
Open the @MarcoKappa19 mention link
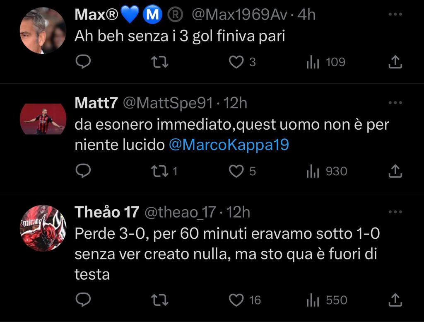(x=229, y=145)
